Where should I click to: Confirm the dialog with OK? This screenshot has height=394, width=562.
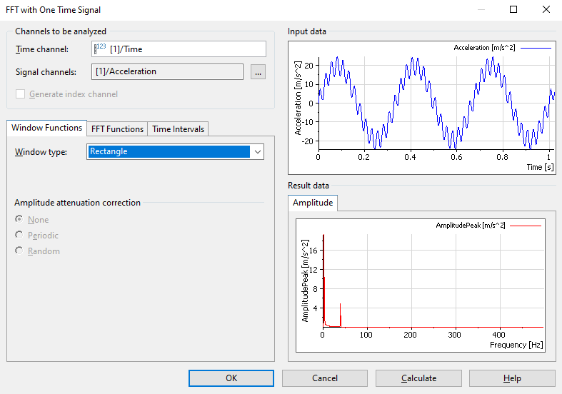(x=231, y=378)
